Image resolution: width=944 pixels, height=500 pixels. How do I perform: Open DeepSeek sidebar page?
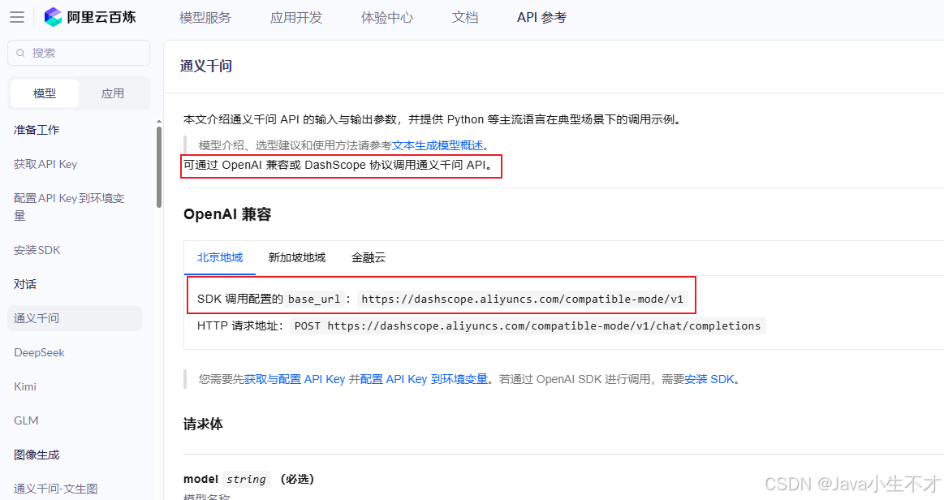(39, 352)
